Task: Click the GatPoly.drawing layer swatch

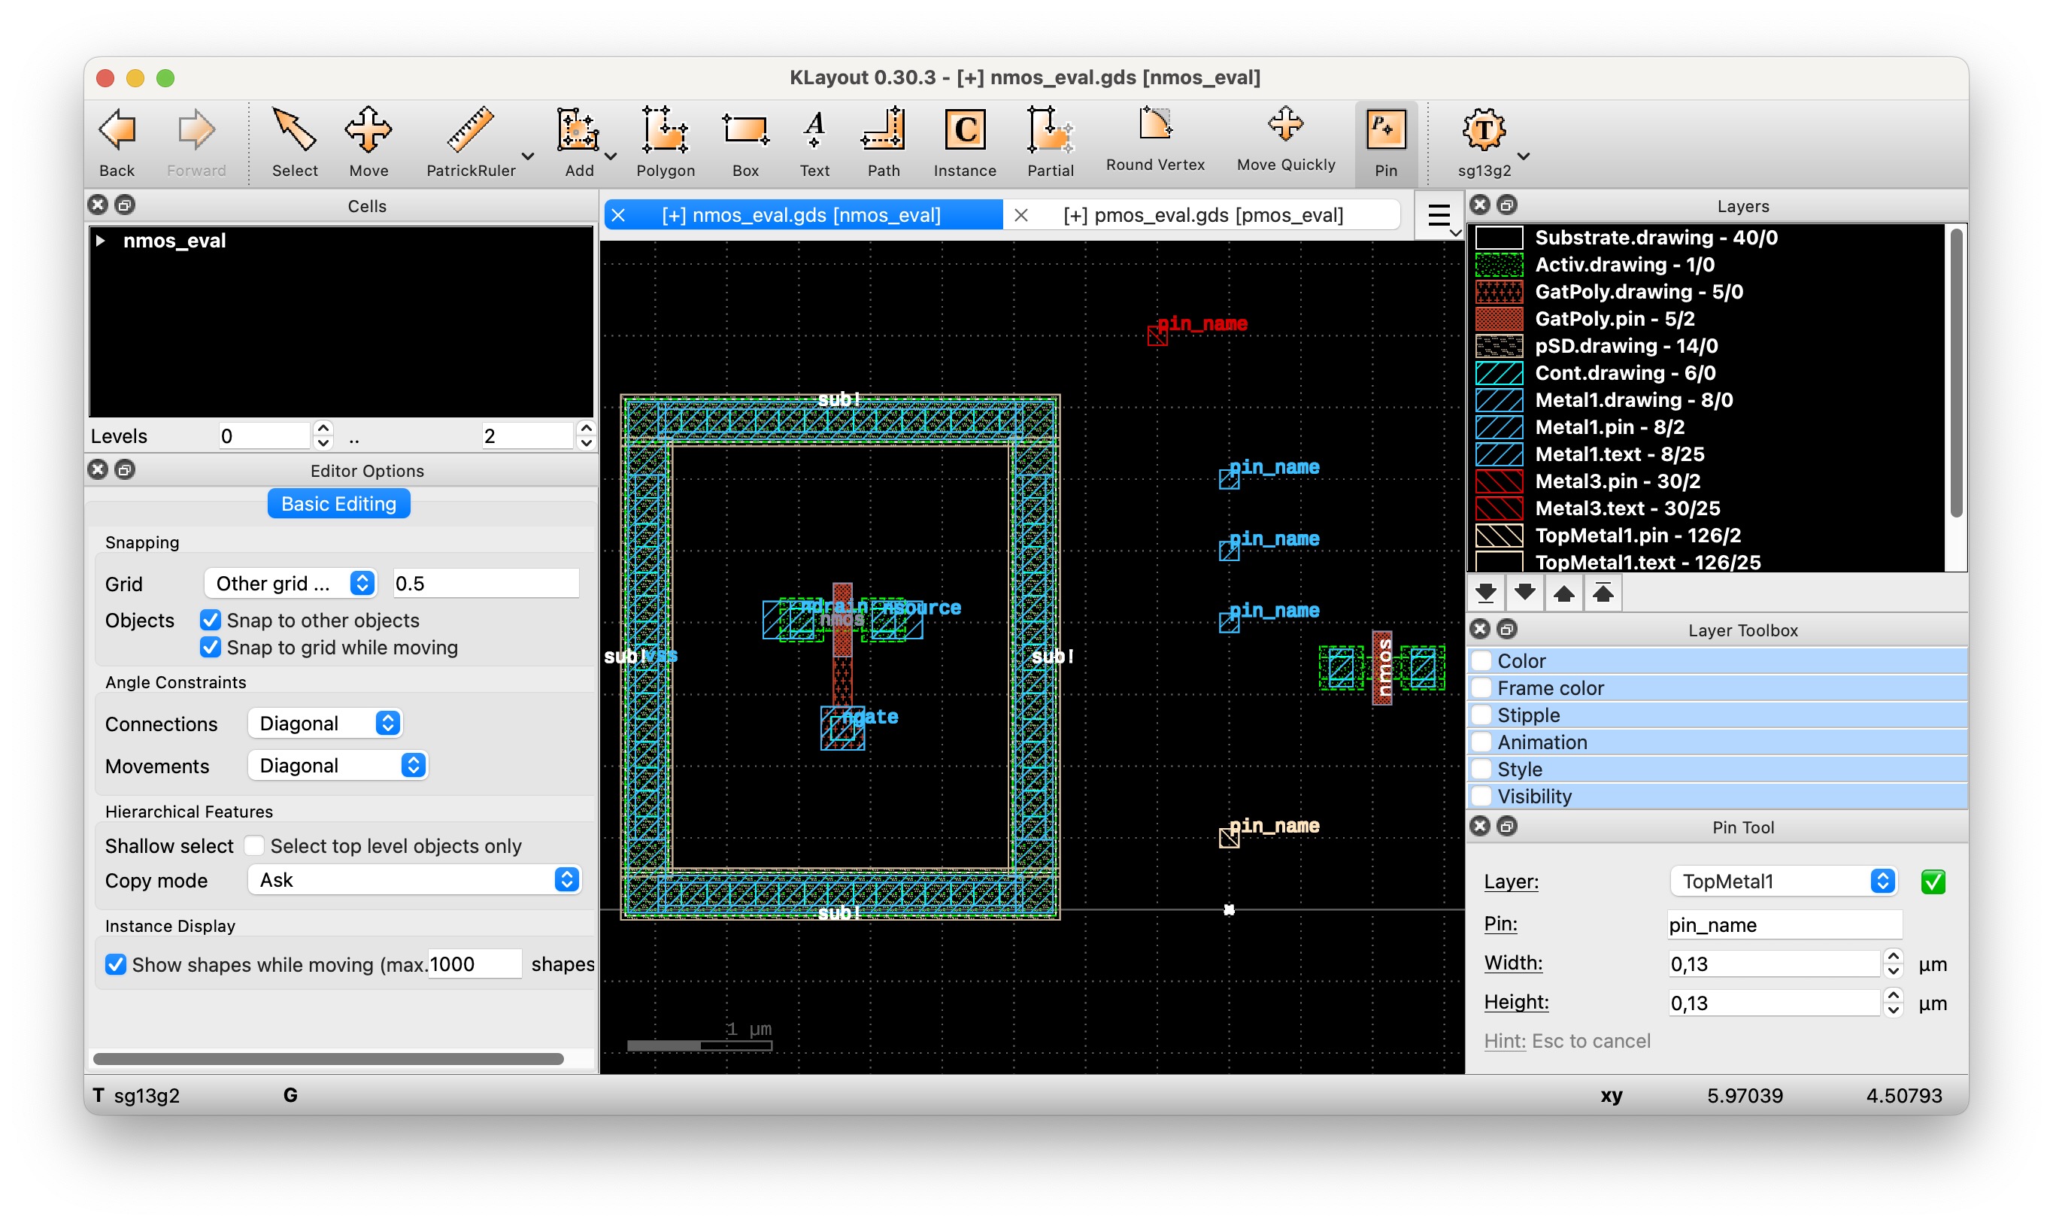Action: click(1498, 292)
